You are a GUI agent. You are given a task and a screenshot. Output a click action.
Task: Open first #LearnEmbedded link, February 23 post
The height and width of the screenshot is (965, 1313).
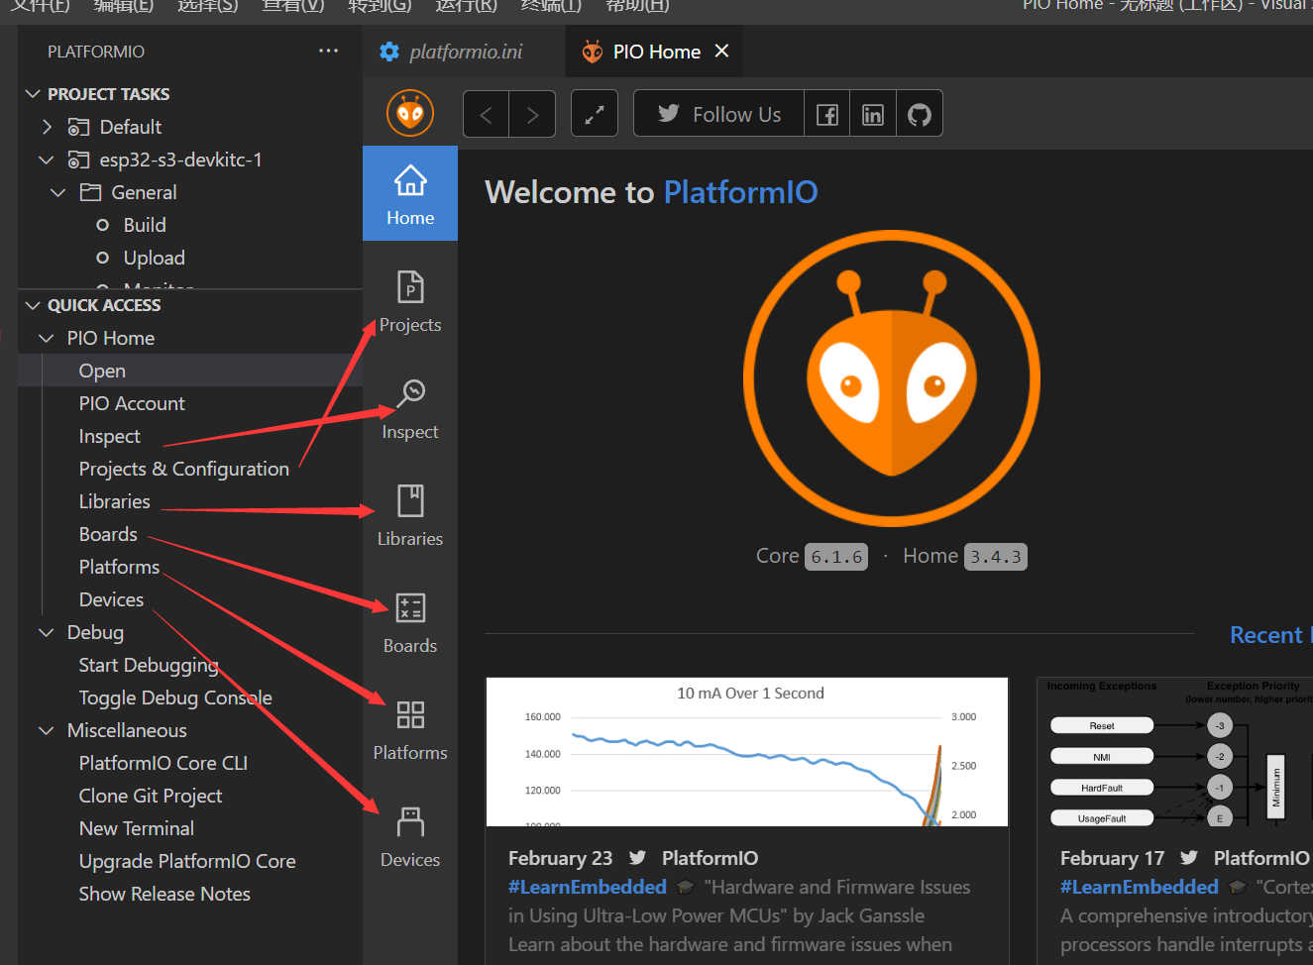(x=588, y=887)
